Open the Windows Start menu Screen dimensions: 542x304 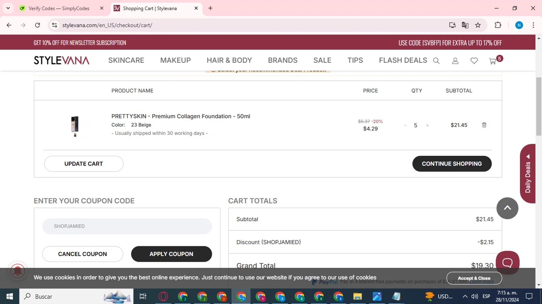(10, 296)
